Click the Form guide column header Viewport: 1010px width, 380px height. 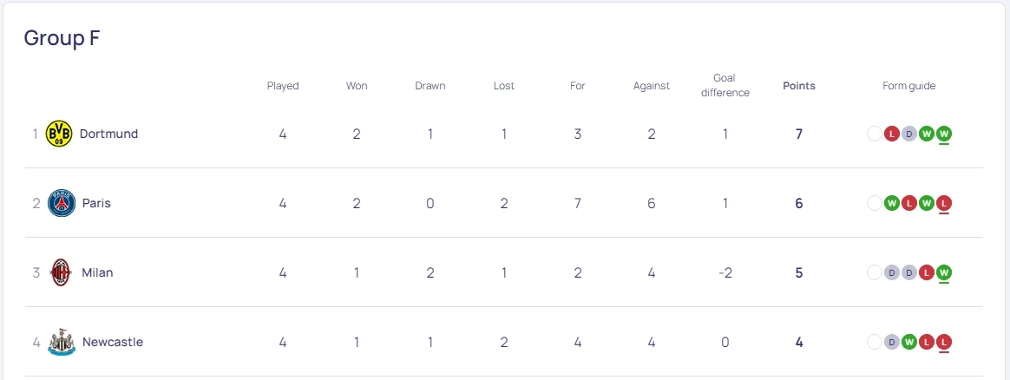click(x=908, y=86)
